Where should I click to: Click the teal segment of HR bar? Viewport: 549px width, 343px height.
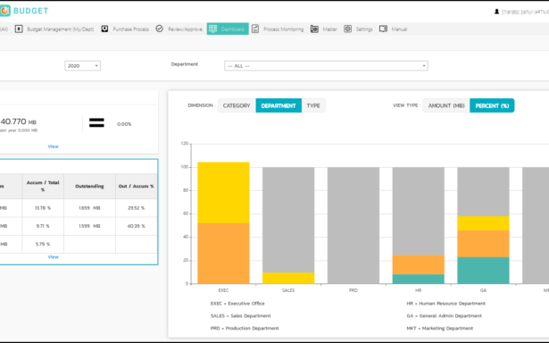418,279
